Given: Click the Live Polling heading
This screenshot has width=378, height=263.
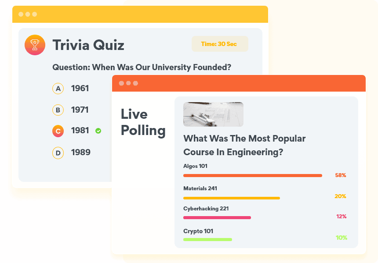Looking at the screenshot, I should (x=143, y=122).
